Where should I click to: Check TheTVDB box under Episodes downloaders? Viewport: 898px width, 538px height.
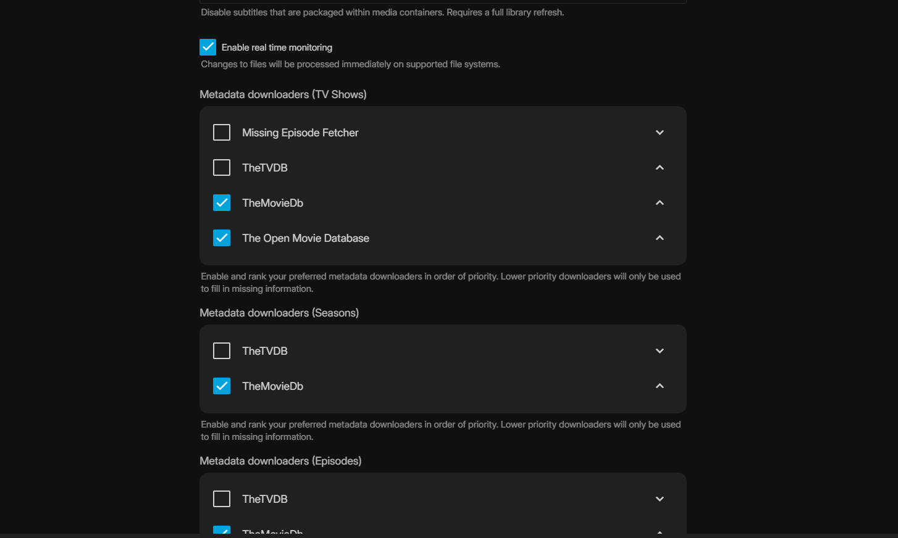point(222,499)
